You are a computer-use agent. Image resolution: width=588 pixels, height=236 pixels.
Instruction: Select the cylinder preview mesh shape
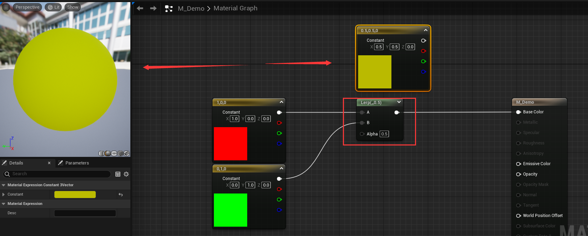pyautogui.click(x=102, y=153)
